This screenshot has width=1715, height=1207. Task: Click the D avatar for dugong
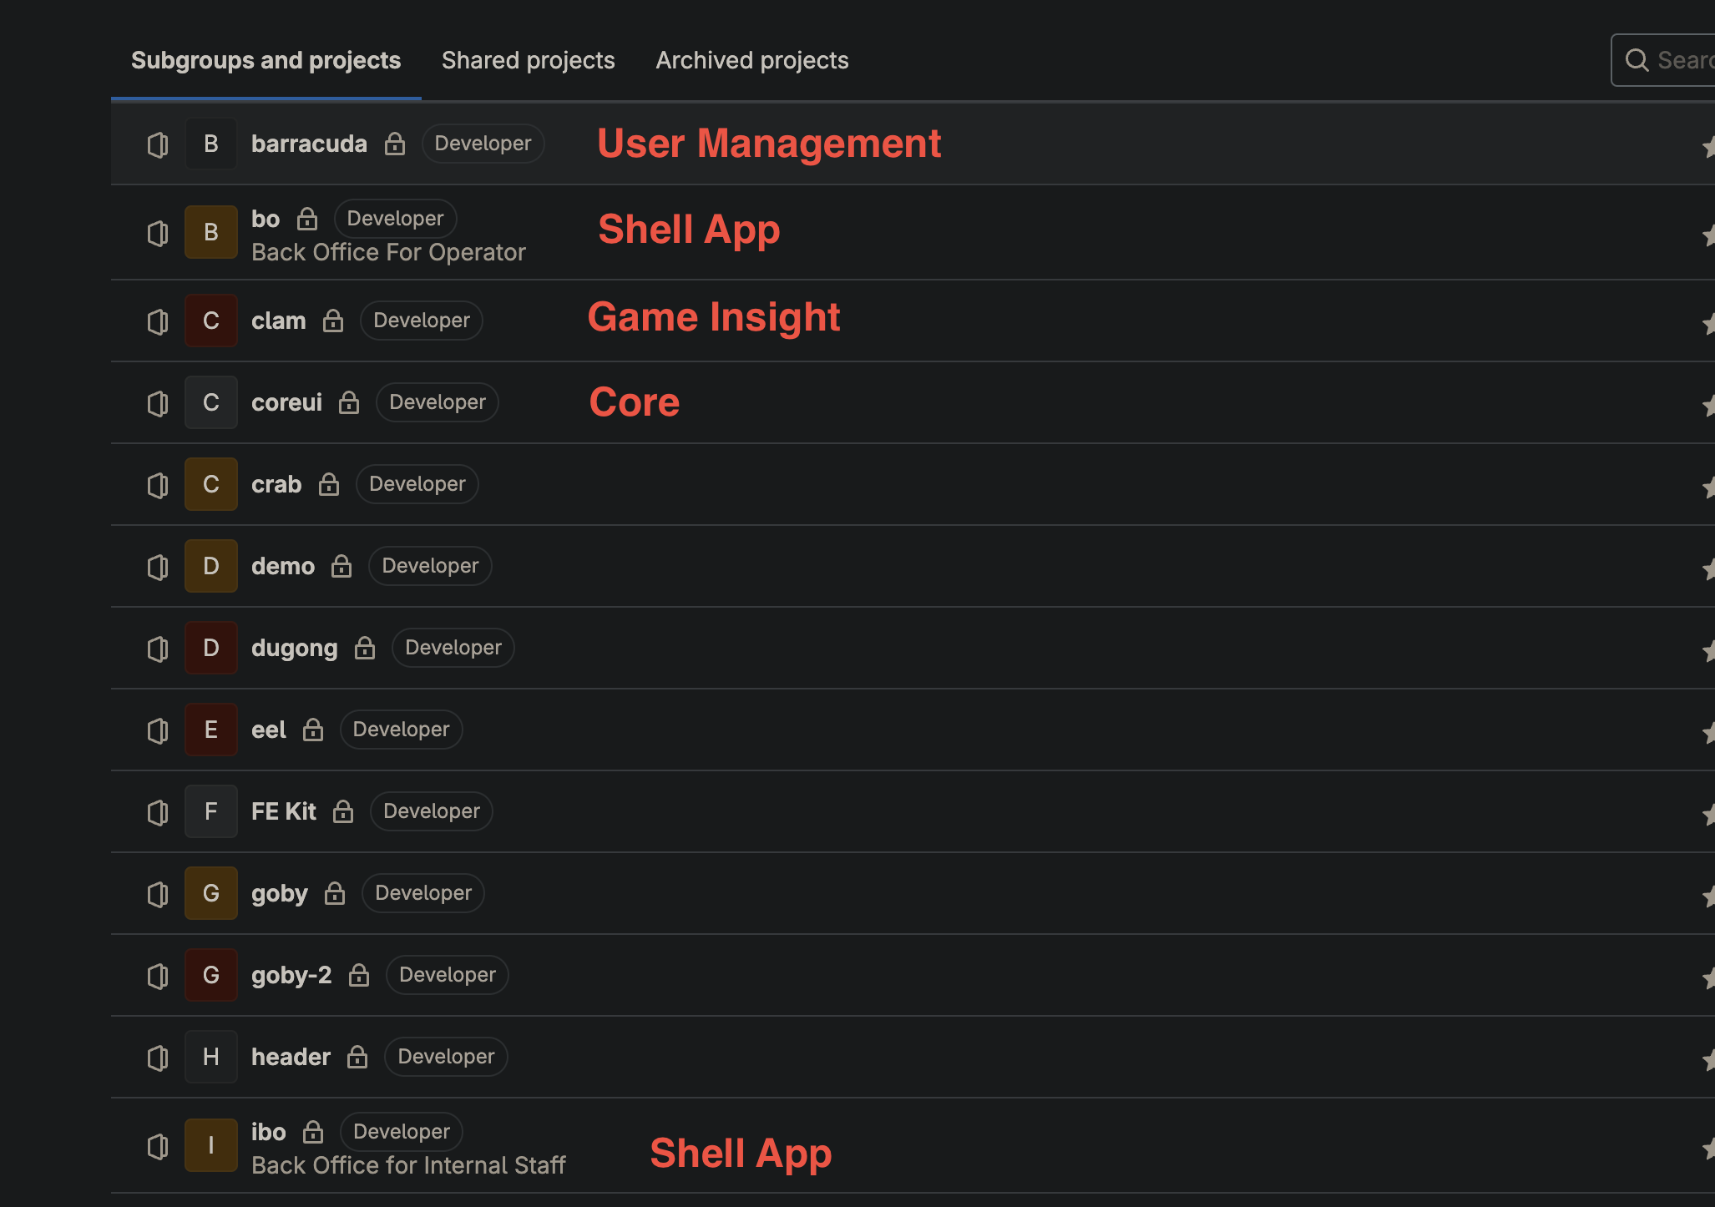tap(211, 648)
